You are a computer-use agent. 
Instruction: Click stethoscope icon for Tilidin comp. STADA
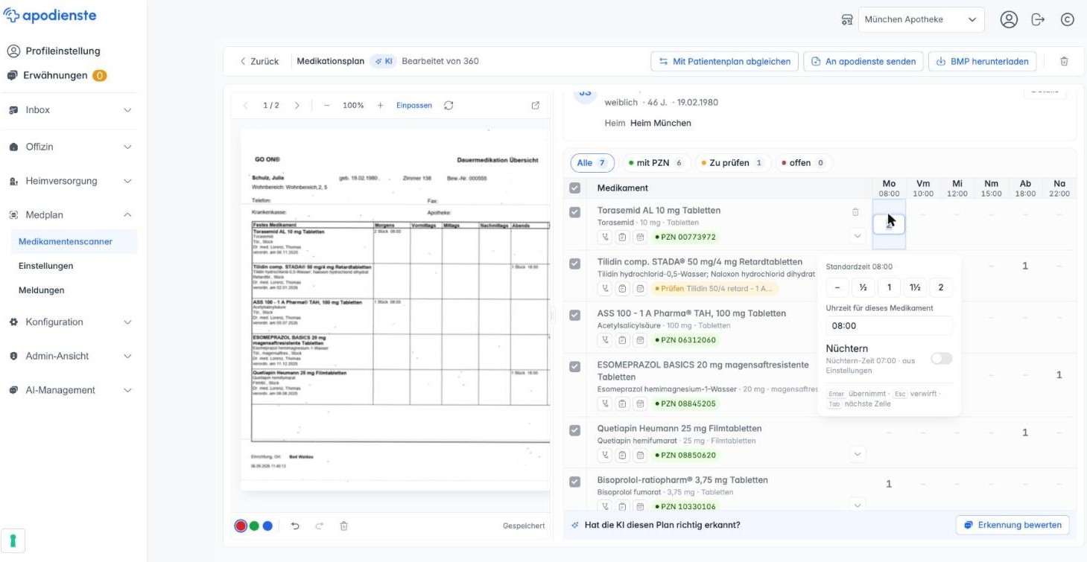tap(606, 289)
